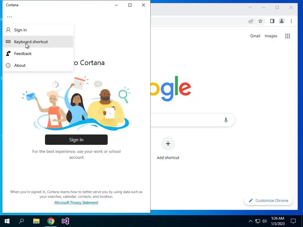
Task: Open File Explorer from the taskbar
Action: pyautogui.click(x=36, y=221)
